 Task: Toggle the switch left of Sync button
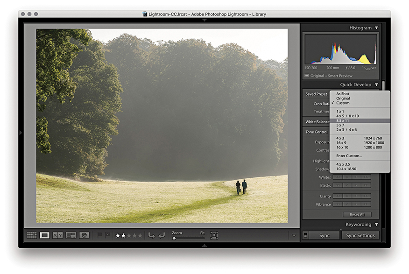coord(305,236)
